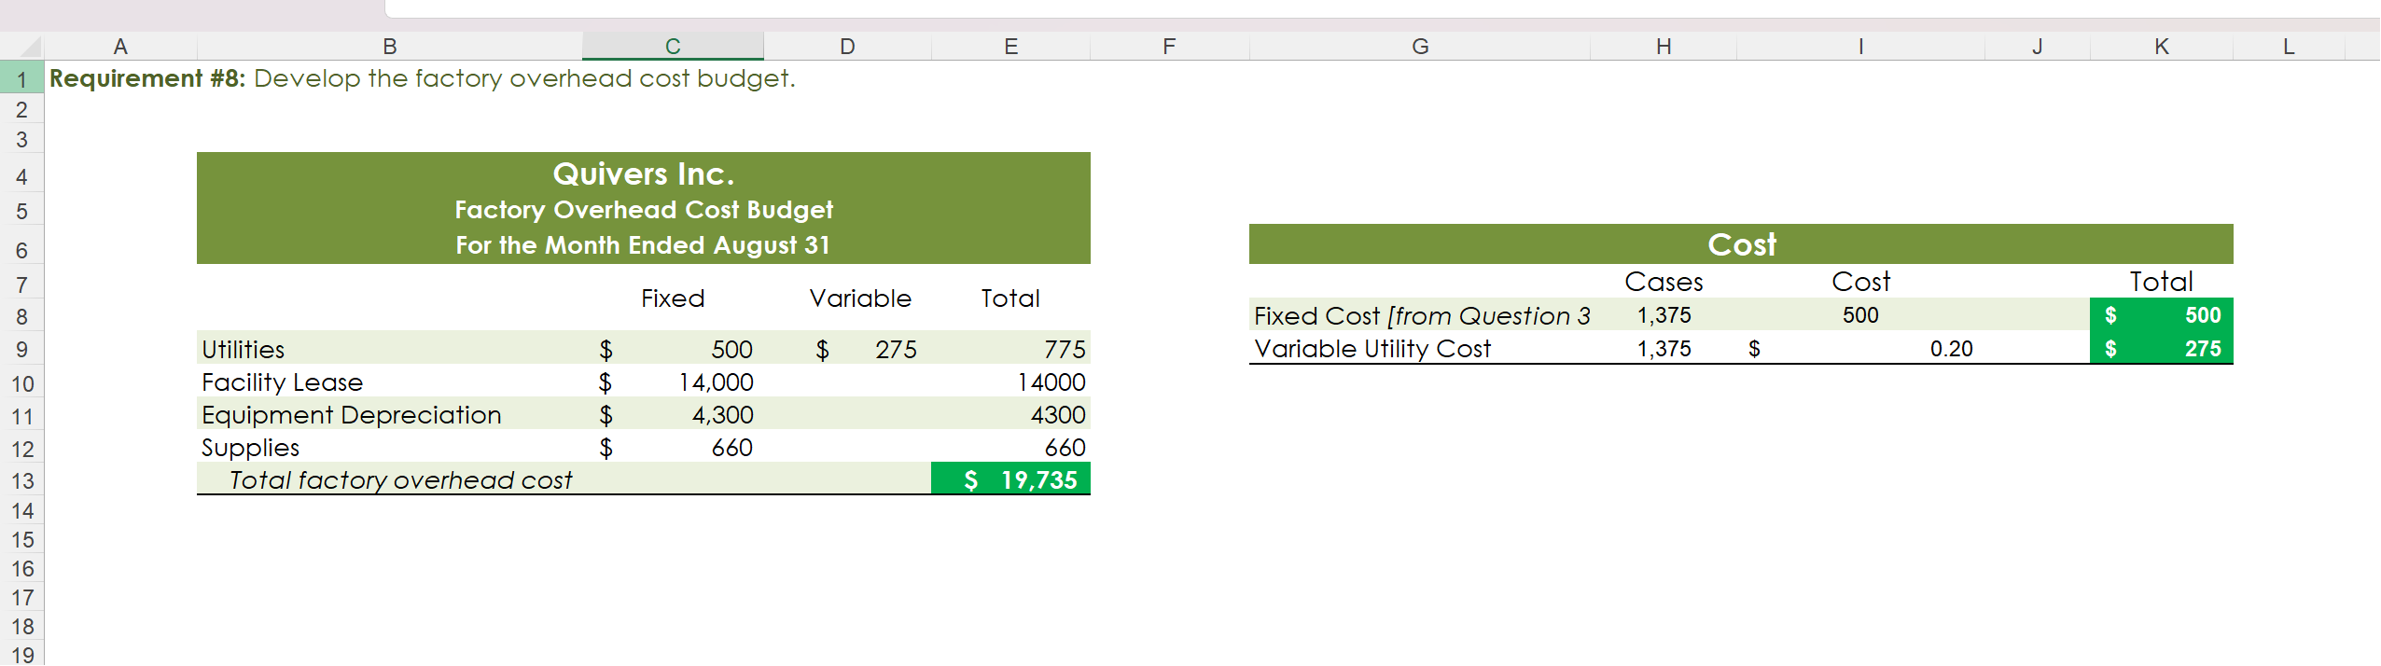This screenshot has height=666, width=2381.
Task: Click Cost sub-heading under the green header
Action: [1860, 282]
